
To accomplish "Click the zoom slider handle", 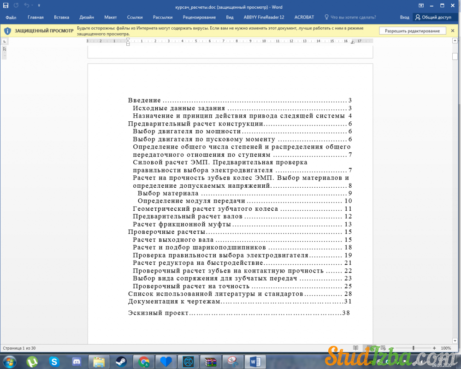I will pos(414,348).
